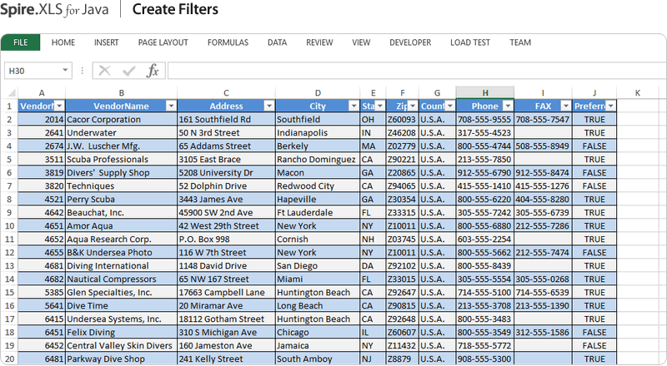This screenshot has width=667, height=366.
Task: Click cell 'South Amboy'
Action: (x=318, y=359)
